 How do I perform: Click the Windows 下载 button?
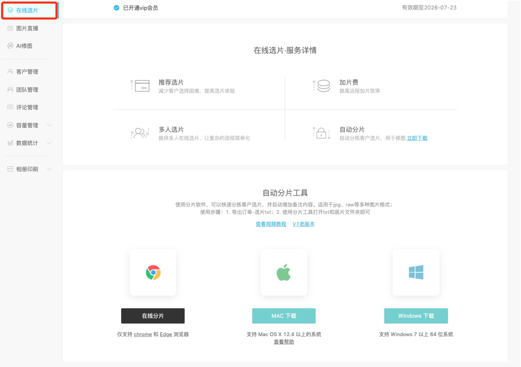click(416, 316)
